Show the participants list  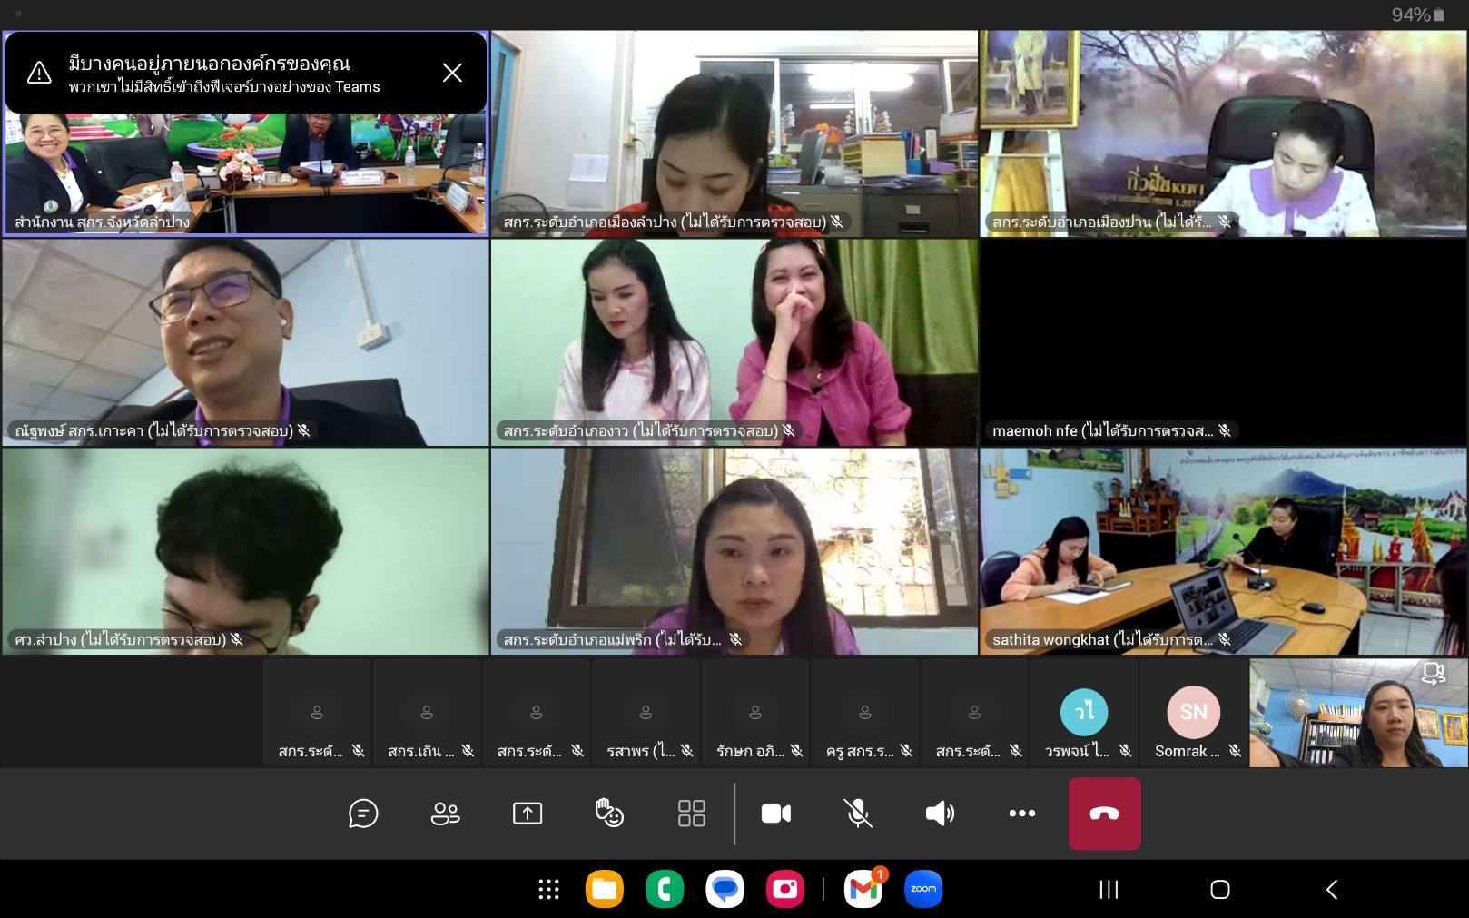coord(445,814)
